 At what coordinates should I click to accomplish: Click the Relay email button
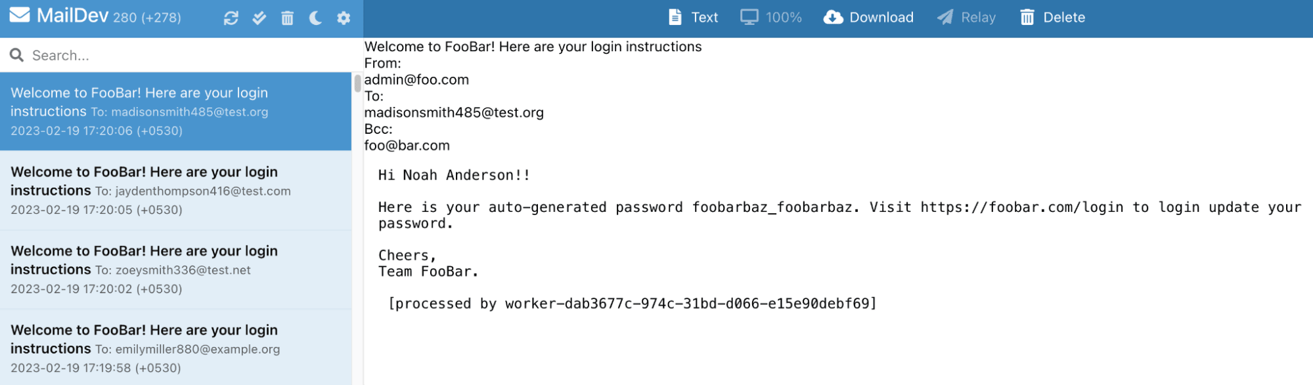tap(966, 17)
